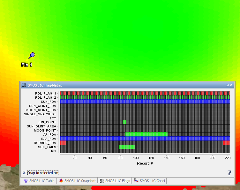This screenshot has height=190, width=240.
Task: Close the SMOS L1C Flag-Matrix panel
Action: [231, 85]
